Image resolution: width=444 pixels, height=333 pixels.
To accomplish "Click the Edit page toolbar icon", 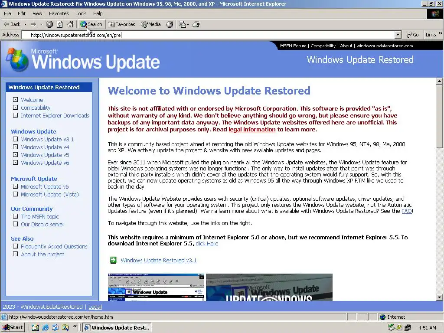I will tap(182, 24).
